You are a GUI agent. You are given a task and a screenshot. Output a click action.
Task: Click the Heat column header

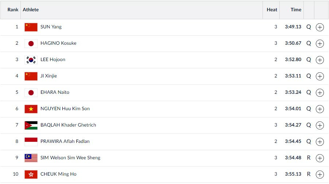coord(272,10)
